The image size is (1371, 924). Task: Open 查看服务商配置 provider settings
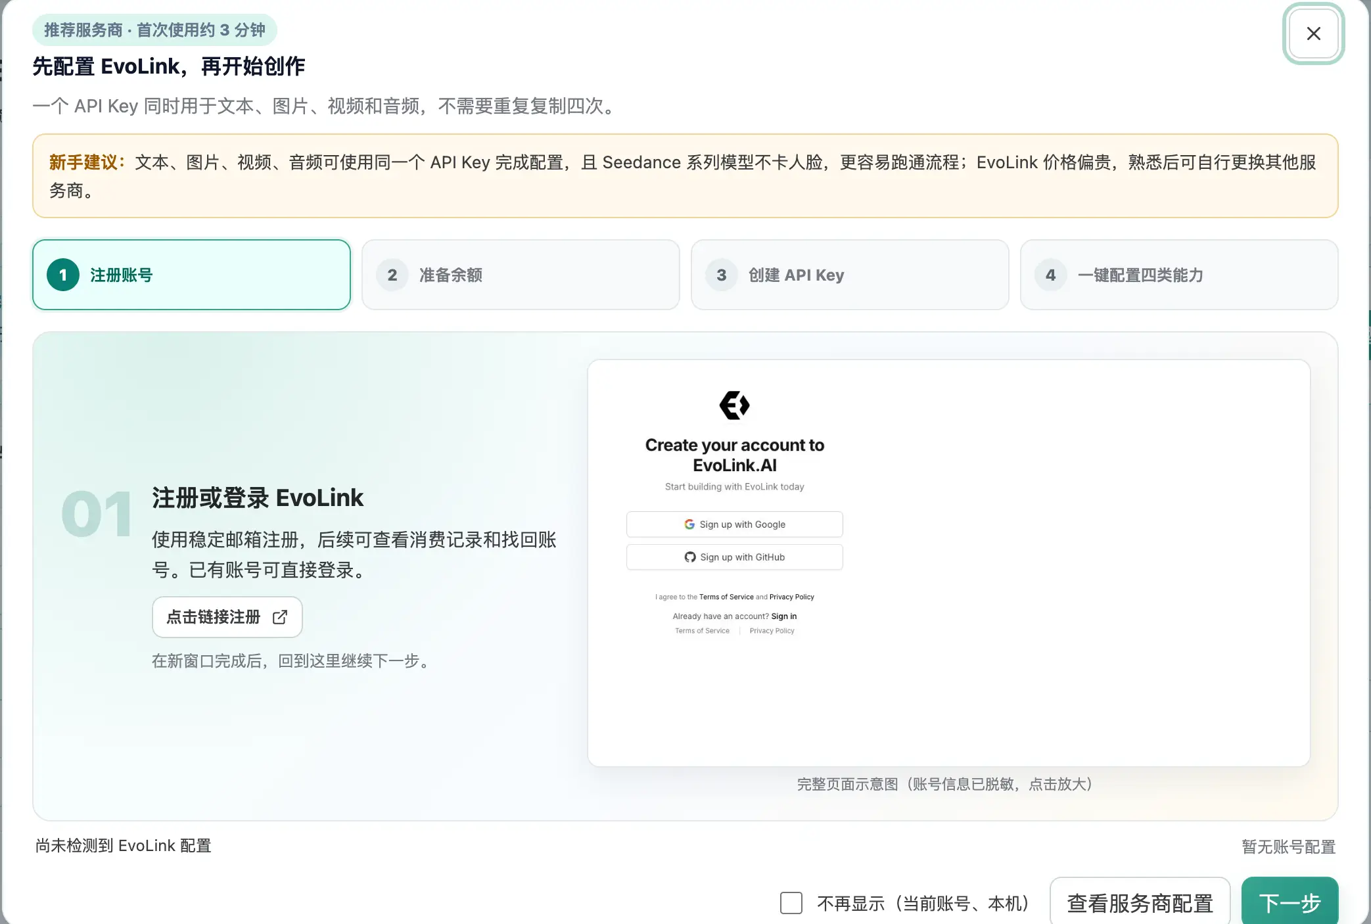(x=1140, y=903)
